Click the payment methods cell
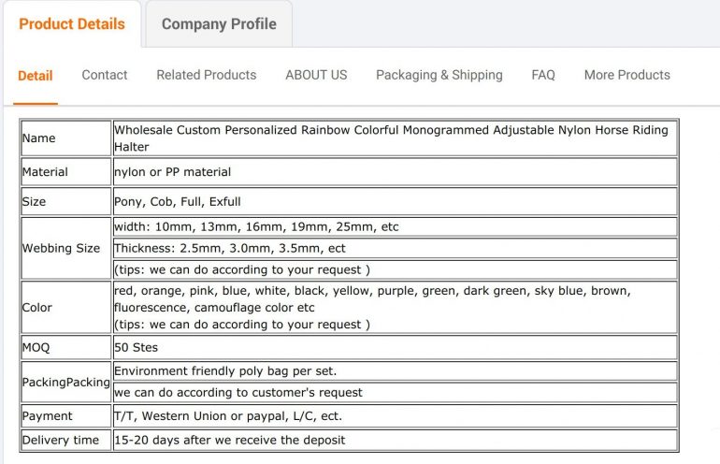This screenshot has width=720, height=464. [x=228, y=415]
